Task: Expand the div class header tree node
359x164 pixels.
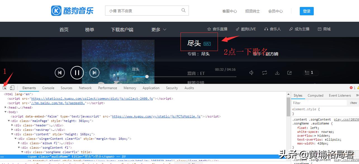Action: pos(12,125)
